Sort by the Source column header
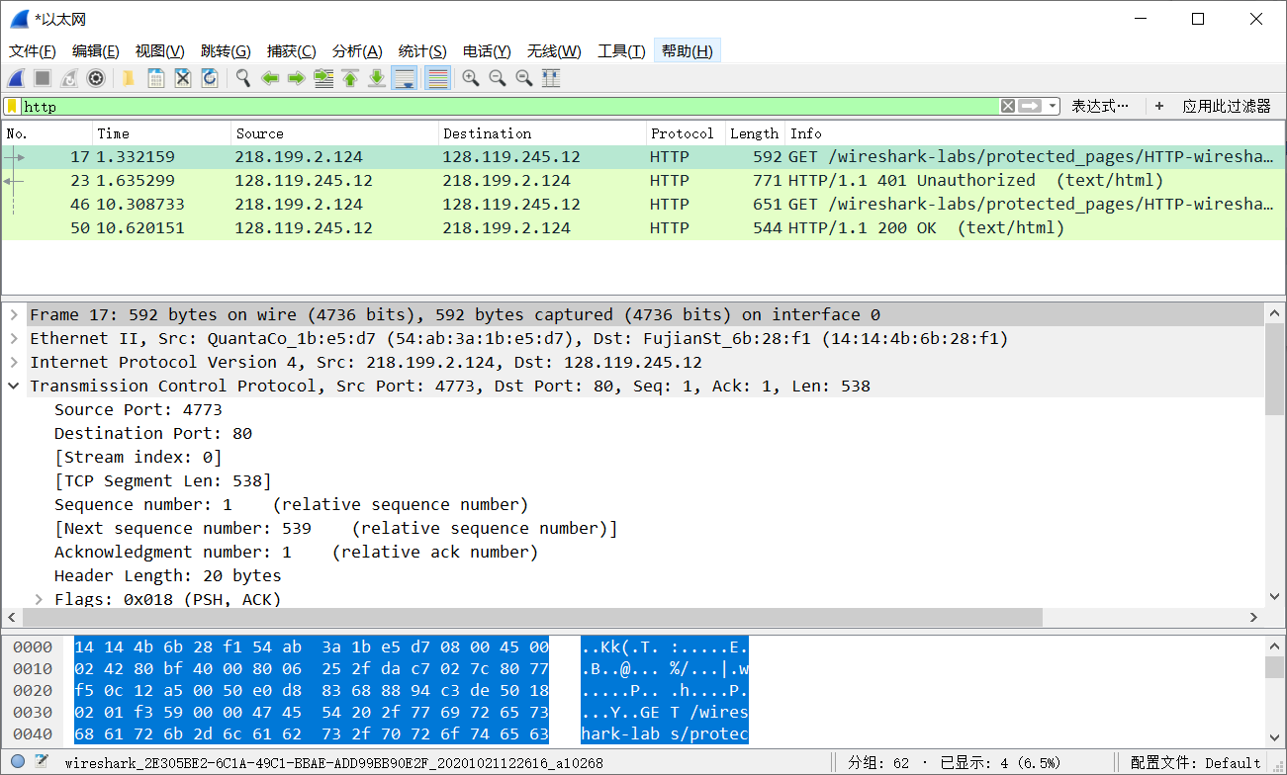 pos(334,133)
